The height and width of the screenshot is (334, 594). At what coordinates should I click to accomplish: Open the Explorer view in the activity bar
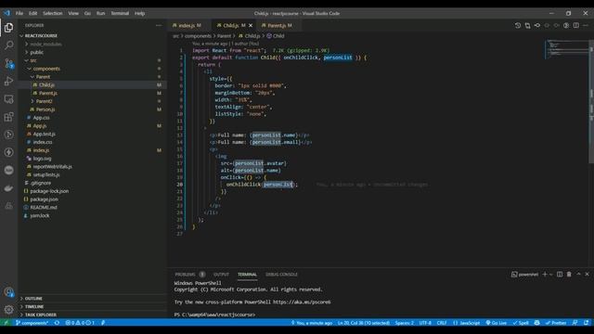tap(8, 28)
